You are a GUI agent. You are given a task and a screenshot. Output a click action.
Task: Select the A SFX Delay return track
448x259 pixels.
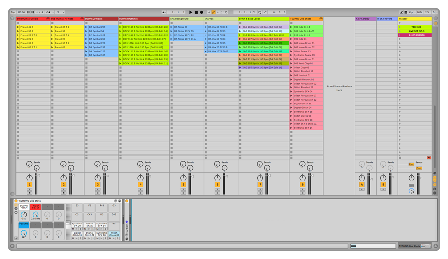(x=366, y=19)
